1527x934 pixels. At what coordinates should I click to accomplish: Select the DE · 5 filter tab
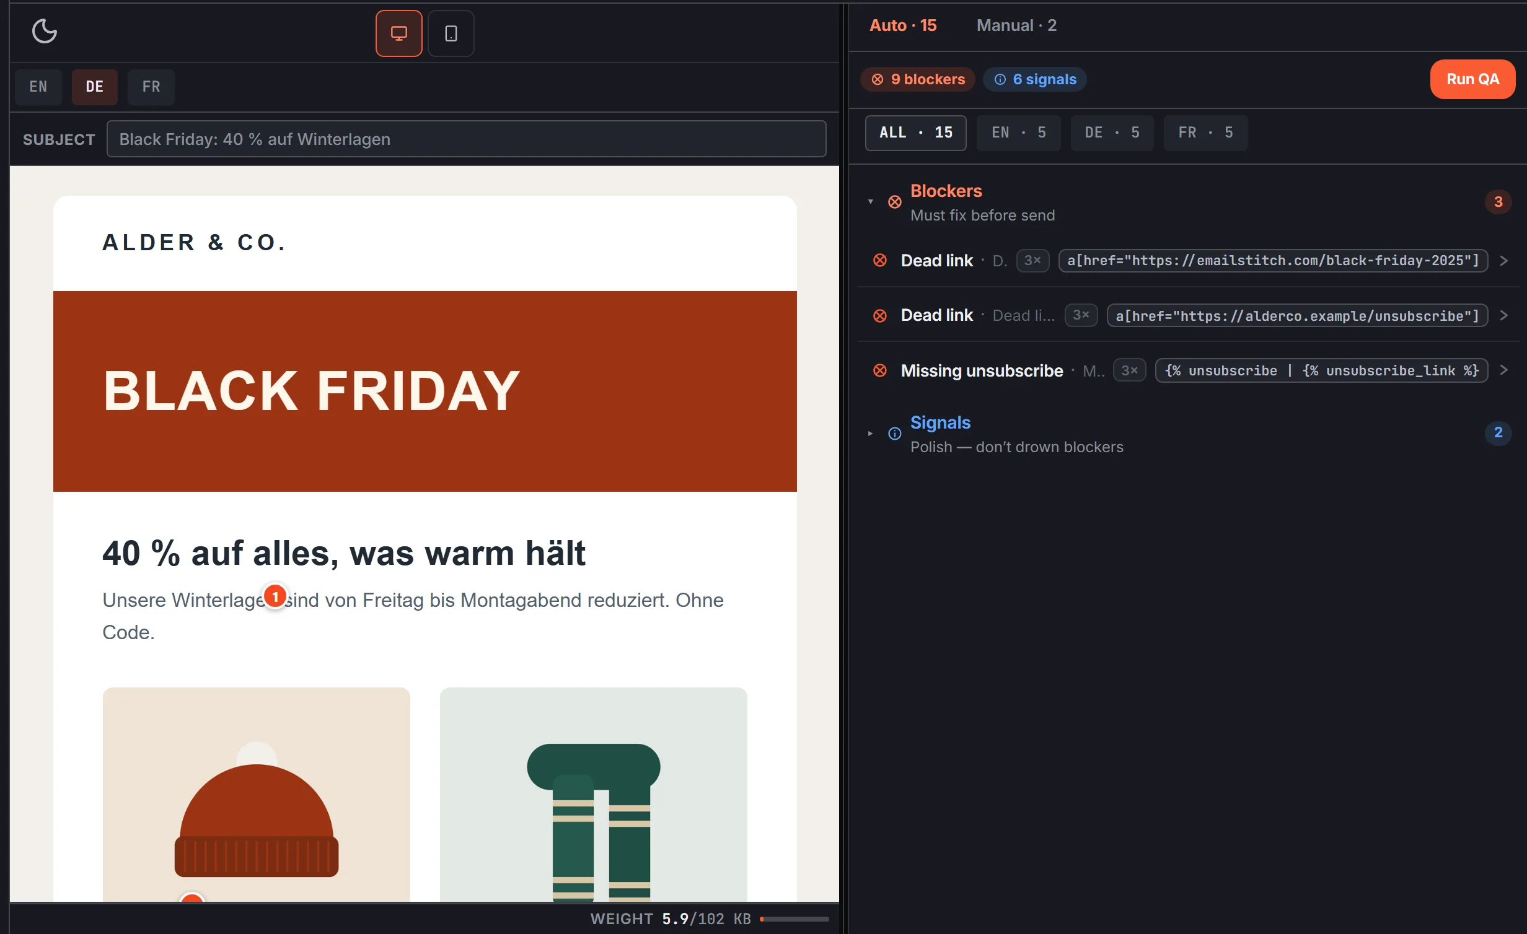click(x=1112, y=133)
